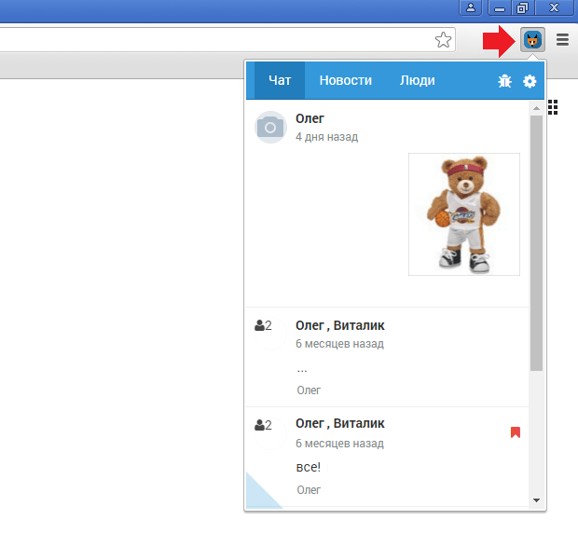Image resolution: width=578 pixels, height=534 pixels.
Task: Click group icon of conversation with '...' message
Action: [x=263, y=326]
